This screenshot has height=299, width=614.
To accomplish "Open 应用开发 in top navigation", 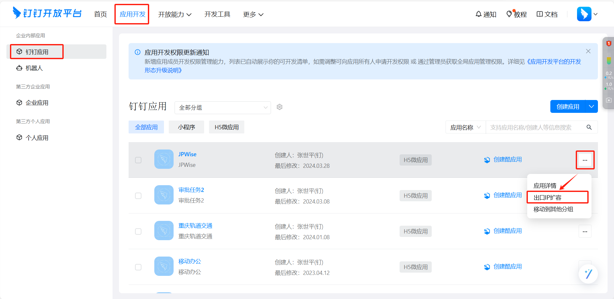I will (x=132, y=14).
